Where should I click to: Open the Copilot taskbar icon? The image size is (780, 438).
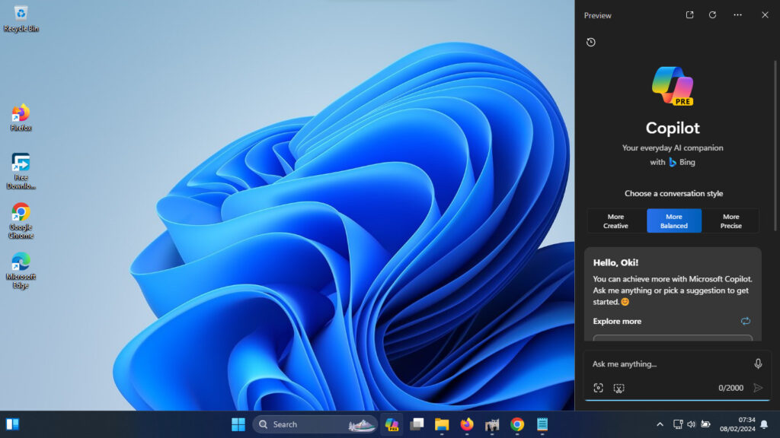[x=392, y=424]
